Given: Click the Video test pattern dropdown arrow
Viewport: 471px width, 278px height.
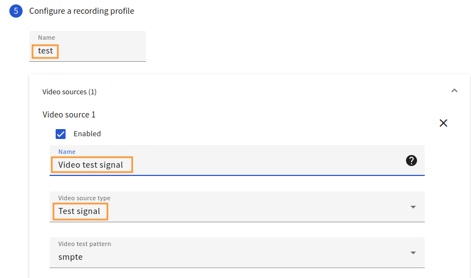Looking at the screenshot, I should click(413, 253).
